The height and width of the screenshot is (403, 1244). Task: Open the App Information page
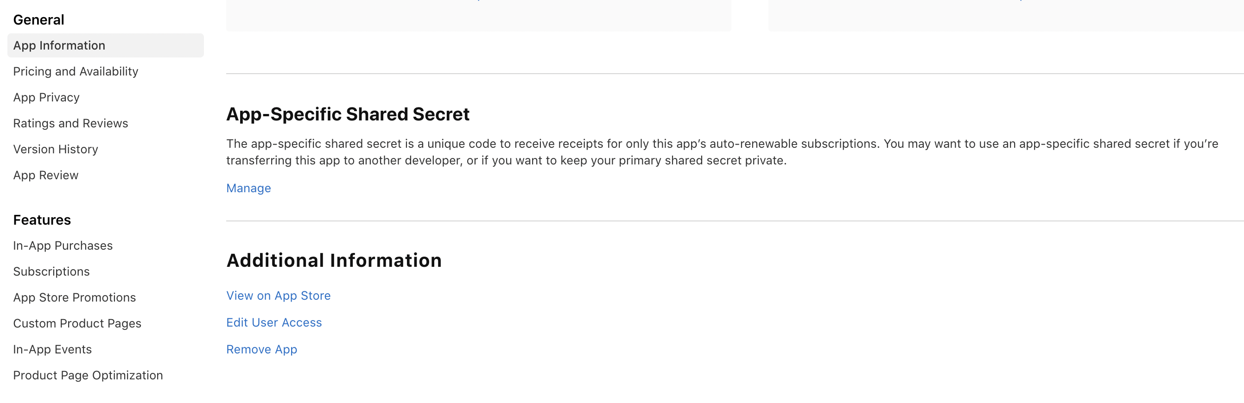click(59, 45)
